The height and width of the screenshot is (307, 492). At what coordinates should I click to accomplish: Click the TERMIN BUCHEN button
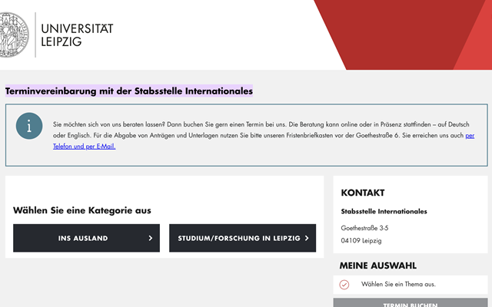click(x=411, y=303)
